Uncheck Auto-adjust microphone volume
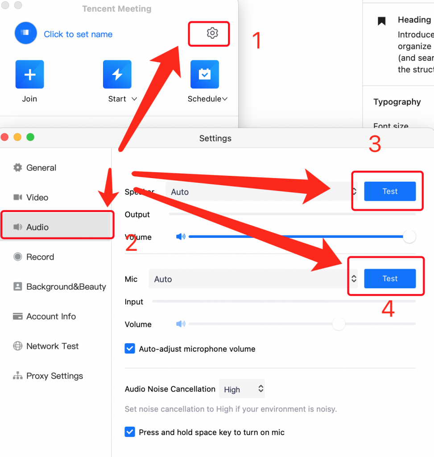This screenshot has height=457, width=434. tap(130, 349)
